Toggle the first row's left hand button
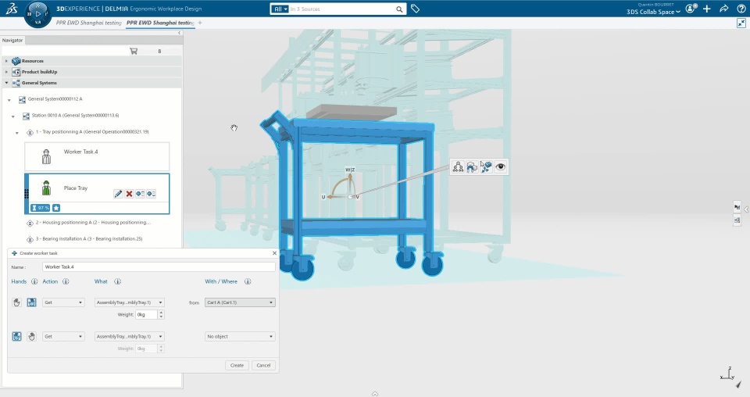The width and height of the screenshot is (750, 397). point(17,302)
